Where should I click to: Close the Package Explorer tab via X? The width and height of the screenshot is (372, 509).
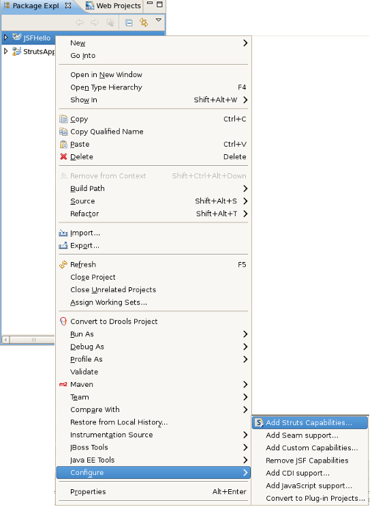68,5
